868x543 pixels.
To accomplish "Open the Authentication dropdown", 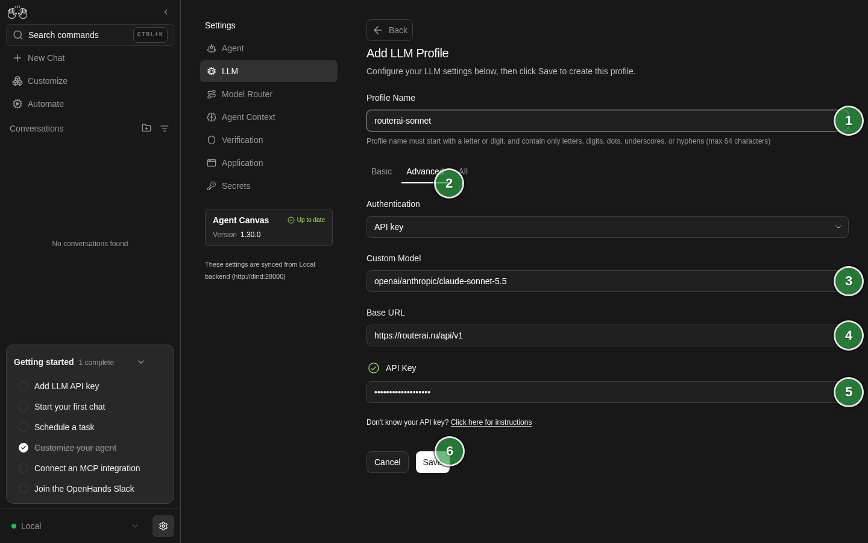I will (608, 227).
